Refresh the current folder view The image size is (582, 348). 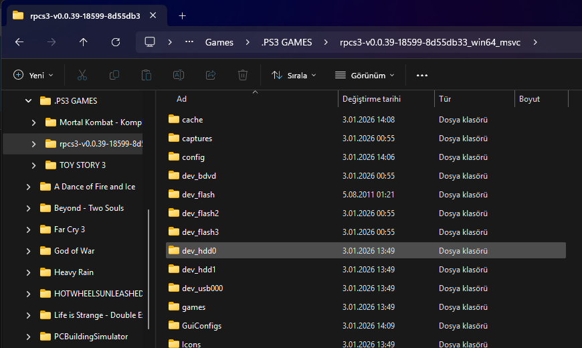(x=116, y=42)
